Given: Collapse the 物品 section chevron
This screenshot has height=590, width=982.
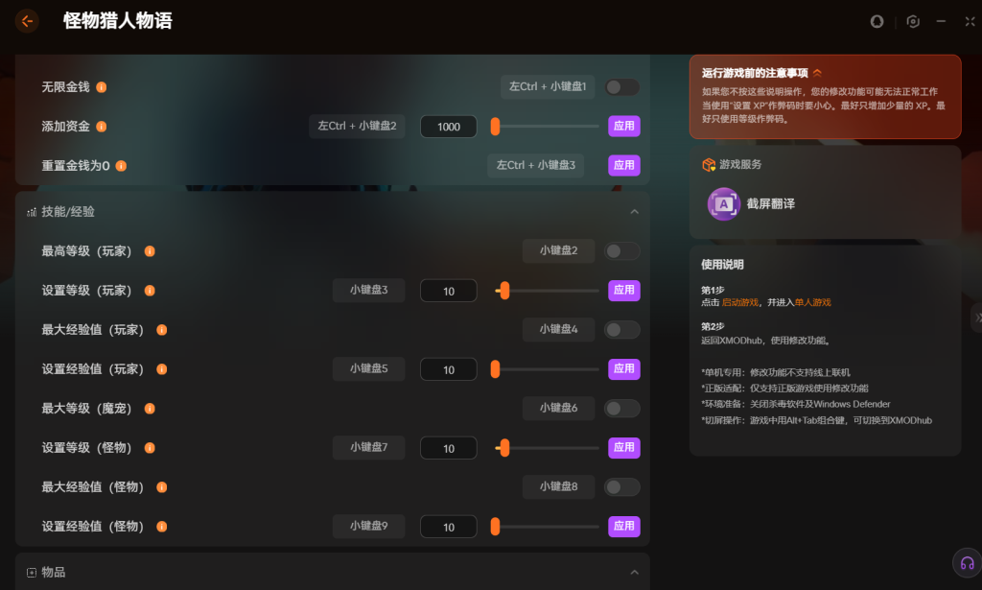Looking at the screenshot, I should [x=634, y=573].
